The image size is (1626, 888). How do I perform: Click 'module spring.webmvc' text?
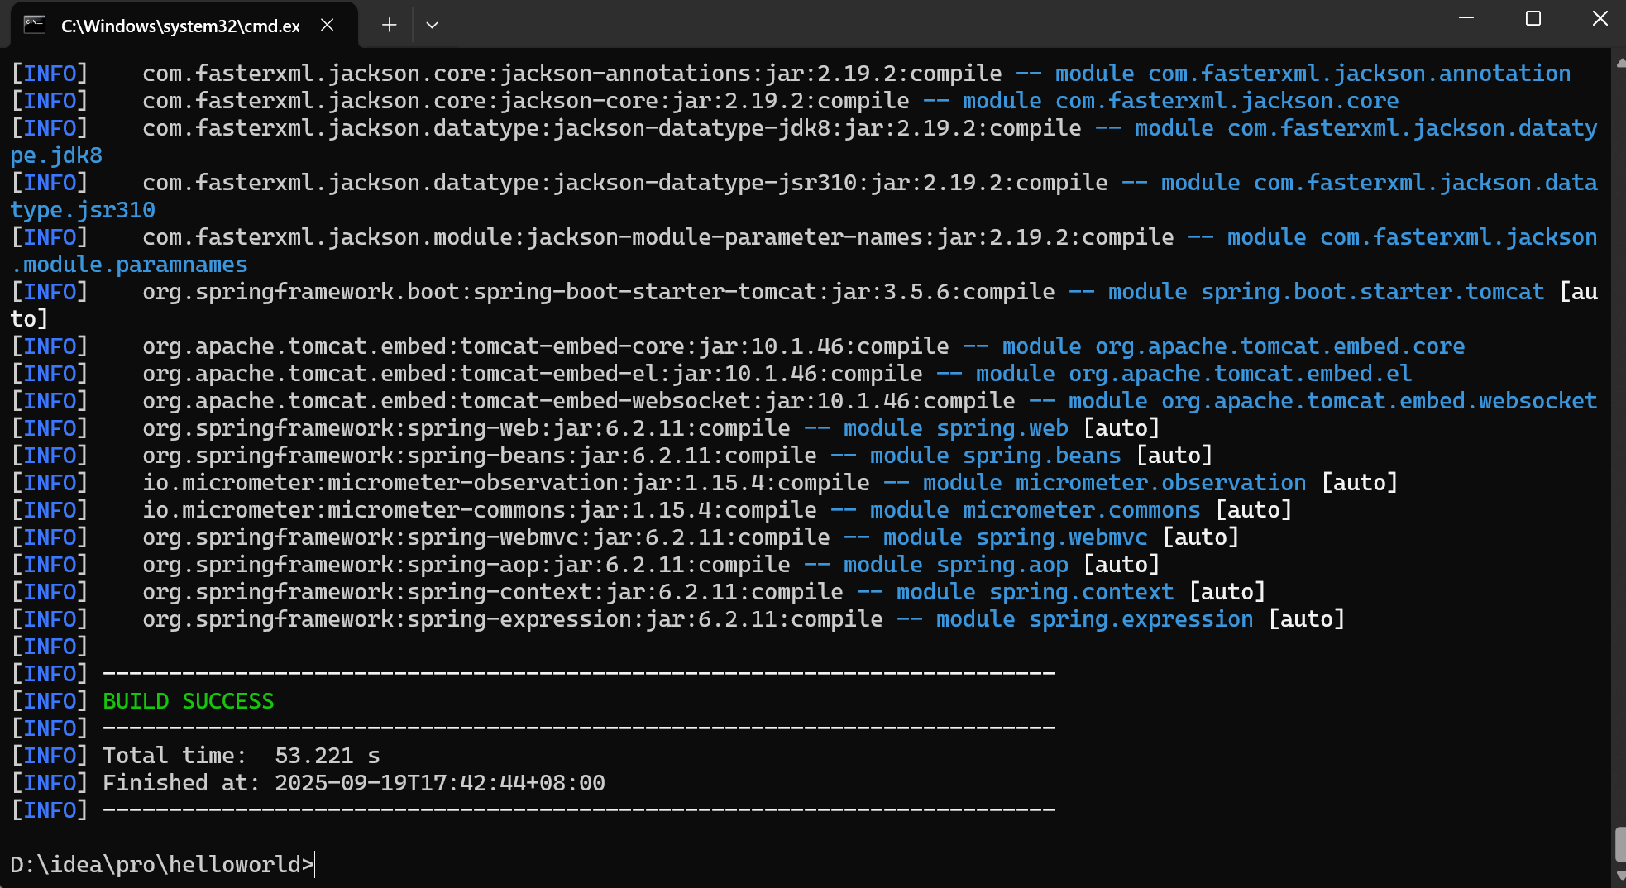point(1016,537)
